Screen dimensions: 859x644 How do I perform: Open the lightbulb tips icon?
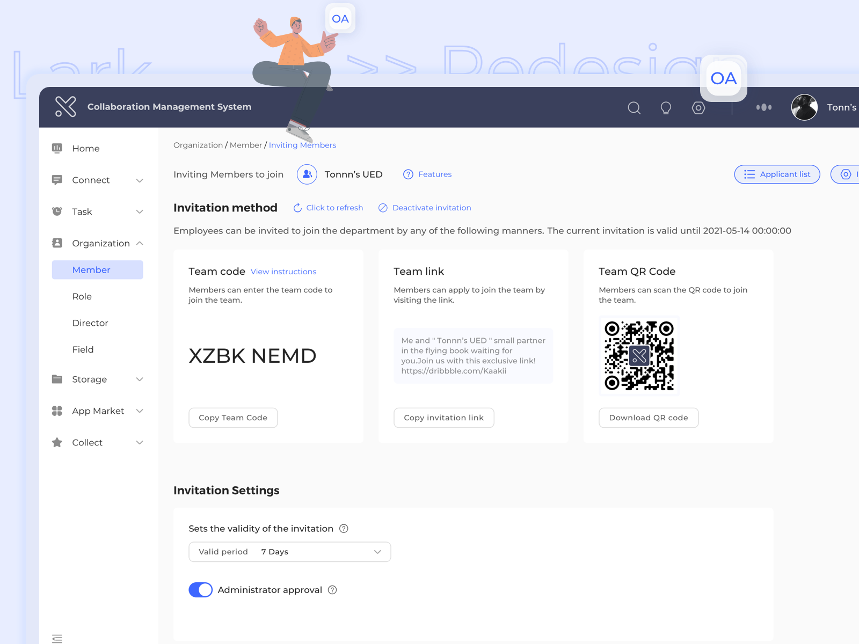(666, 108)
